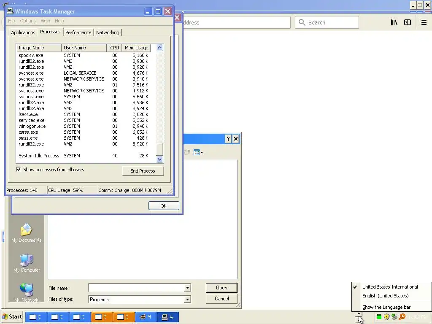Click Cancel in the file dialog
This screenshot has height=324, width=432.
coord(221,299)
